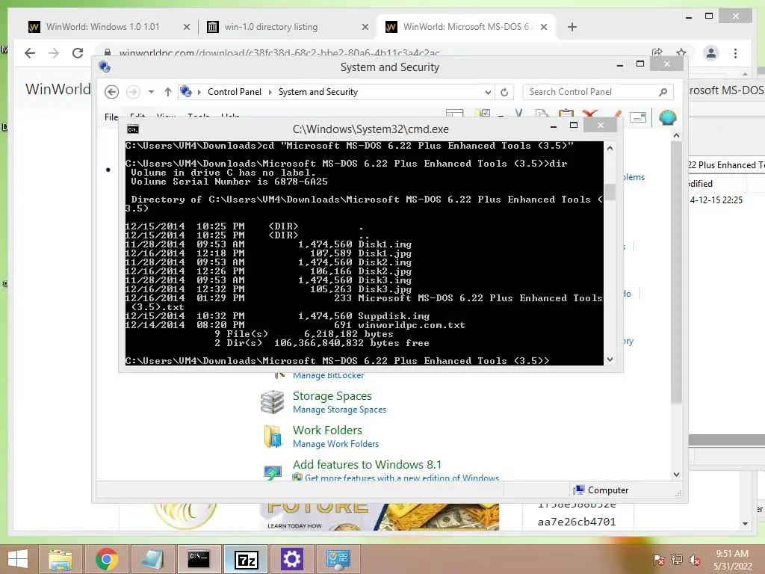Click the Chrome forward arrow
Viewport: 765px width, 574px height.
point(54,53)
